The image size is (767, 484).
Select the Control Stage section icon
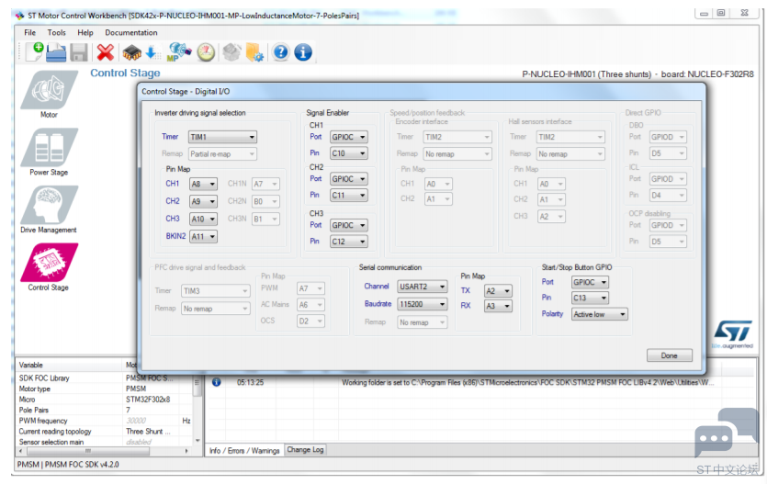click(x=49, y=263)
